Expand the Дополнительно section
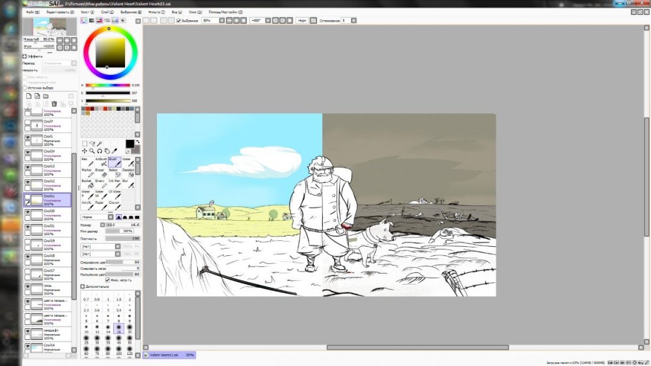Viewport: 651px width, 366px height. pos(83,287)
